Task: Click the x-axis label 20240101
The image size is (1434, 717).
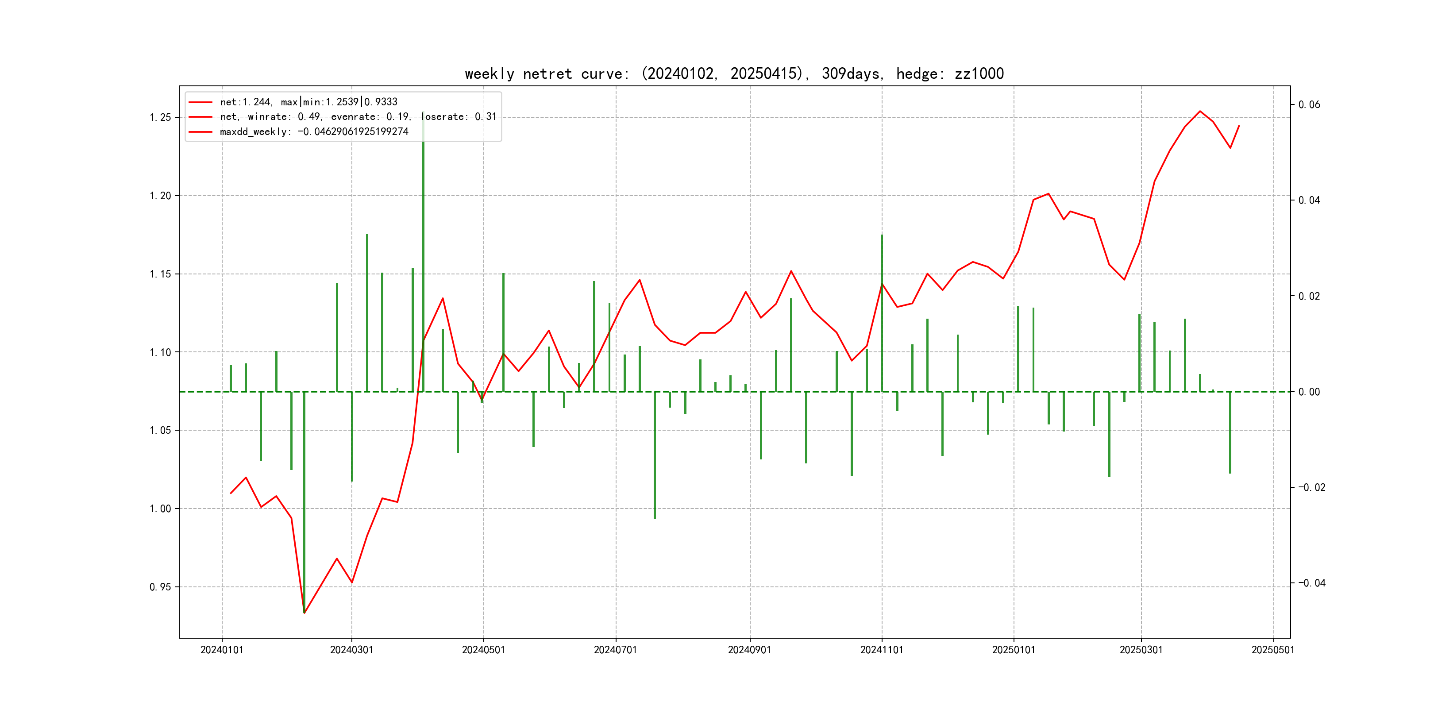Action: click(x=222, y=650)
